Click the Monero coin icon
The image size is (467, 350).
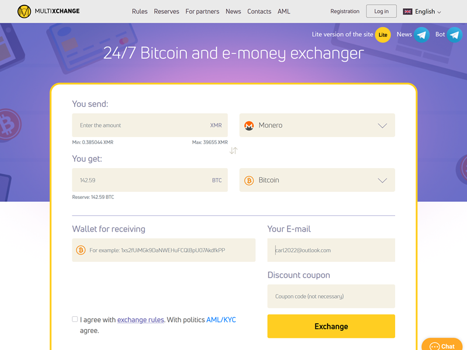(249, 125)
